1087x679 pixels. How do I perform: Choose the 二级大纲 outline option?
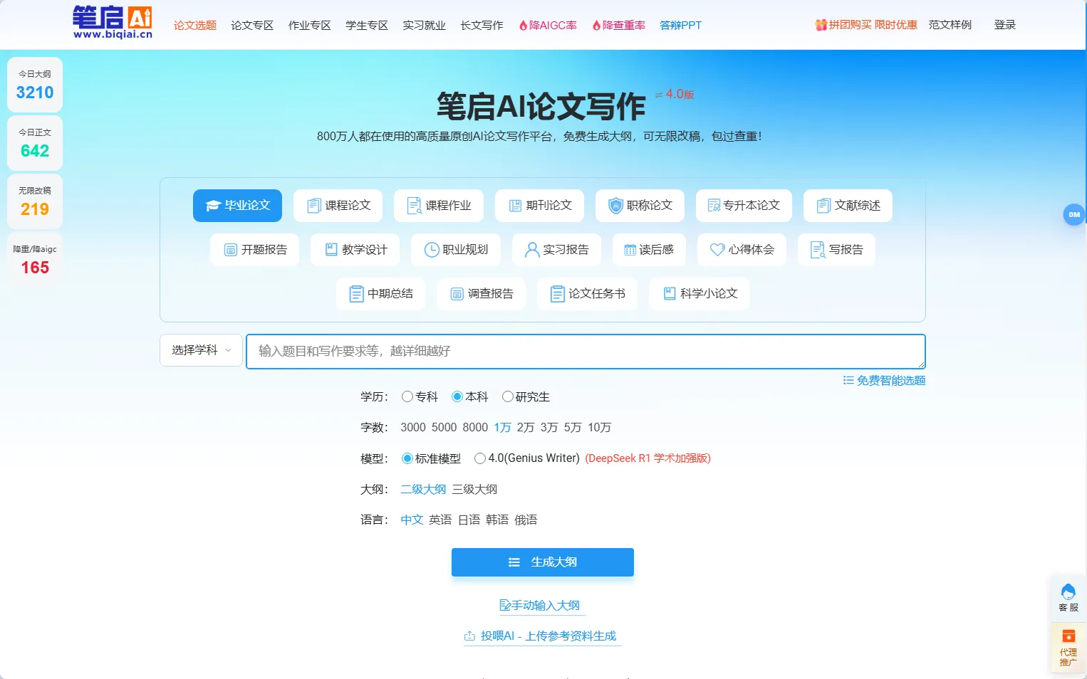pyautogui.click(x=423, y=490)
